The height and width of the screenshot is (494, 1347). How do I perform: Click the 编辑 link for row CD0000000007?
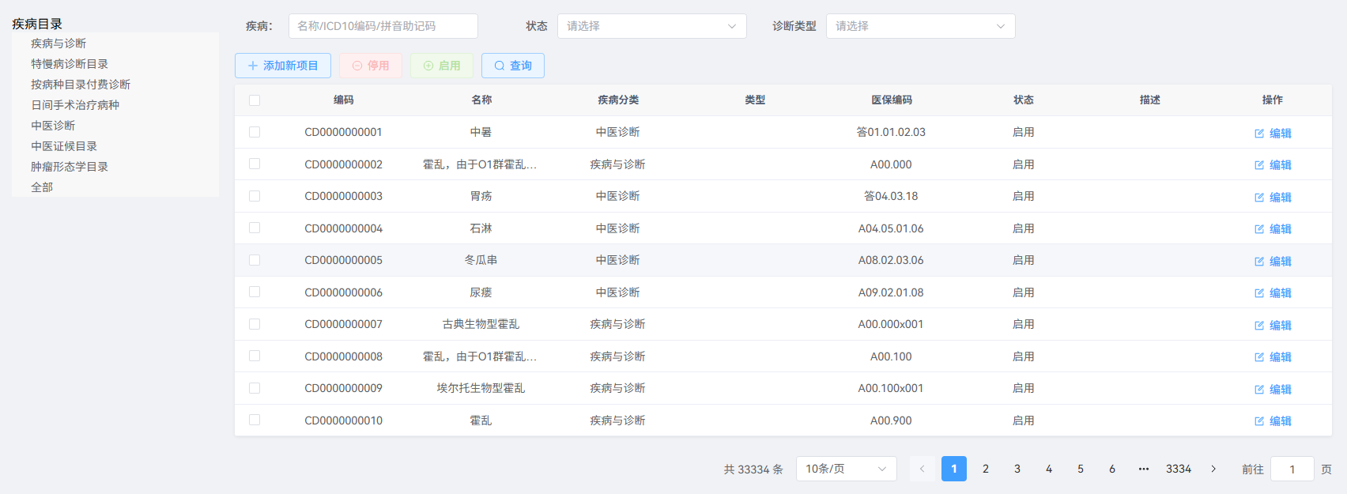pos(1280,325)
